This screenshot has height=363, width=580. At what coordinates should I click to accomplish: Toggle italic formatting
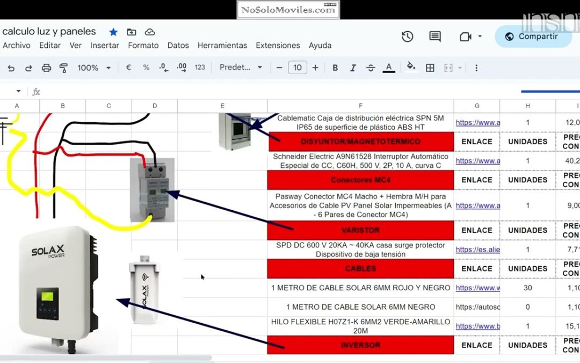353,68
